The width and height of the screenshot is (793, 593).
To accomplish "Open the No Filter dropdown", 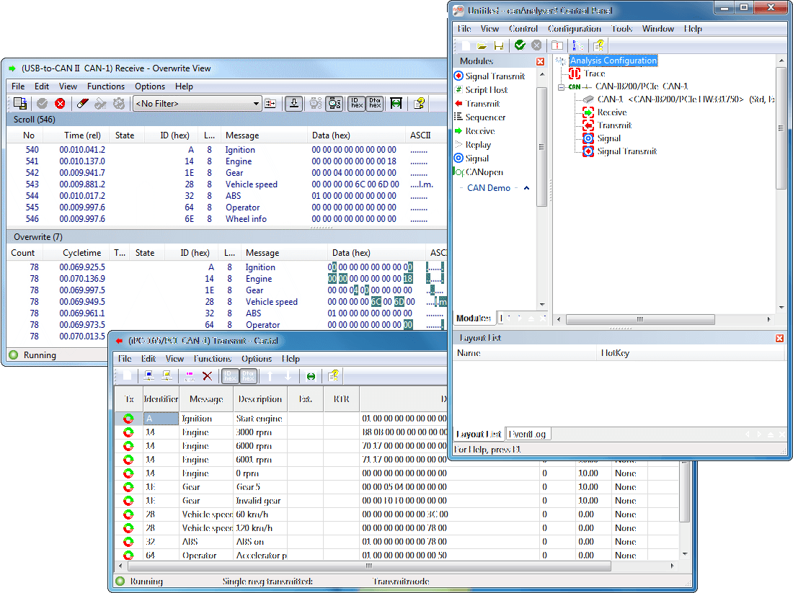I will point(256,104).
